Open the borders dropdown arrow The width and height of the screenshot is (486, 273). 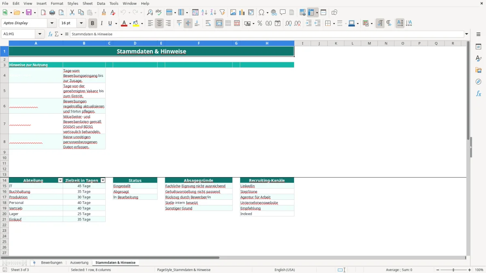(x=334, y=23)
